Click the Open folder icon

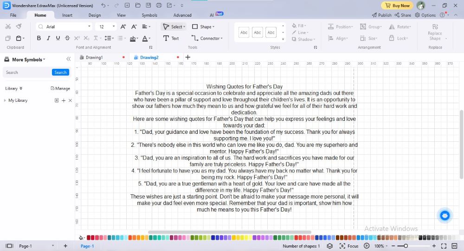138,5
